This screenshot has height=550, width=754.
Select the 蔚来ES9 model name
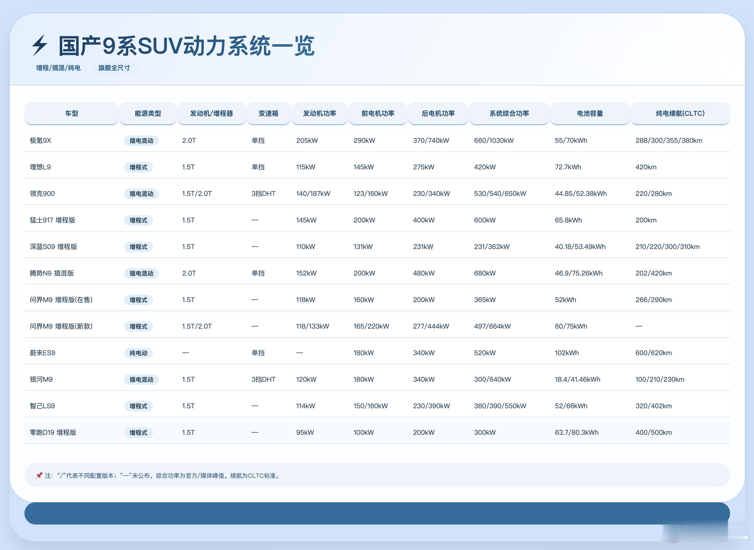pos(42,353)
